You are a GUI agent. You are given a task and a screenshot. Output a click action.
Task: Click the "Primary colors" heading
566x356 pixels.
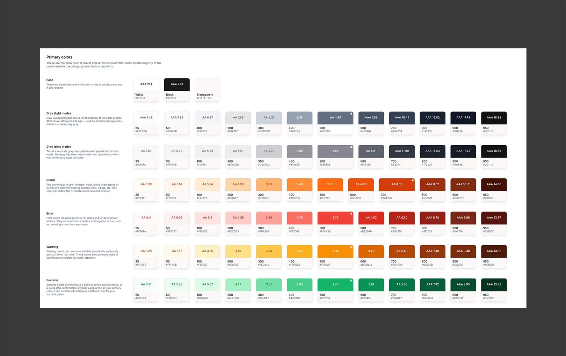tap(59, 57)
